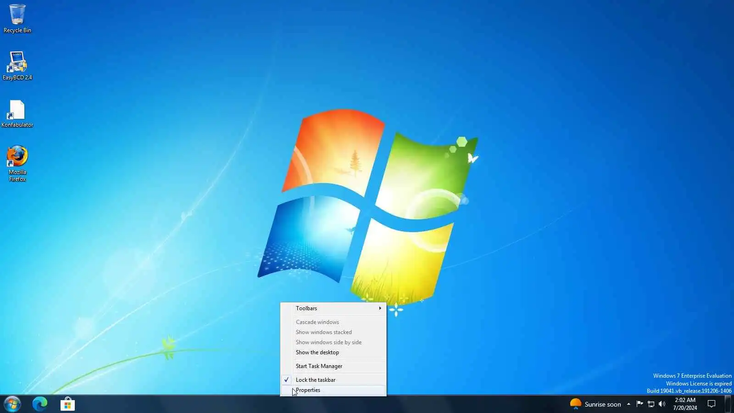The height and width of the screenshot is (413, 734).
Task: Choose Show the desktop in the context menu
Action: (334, 352)
